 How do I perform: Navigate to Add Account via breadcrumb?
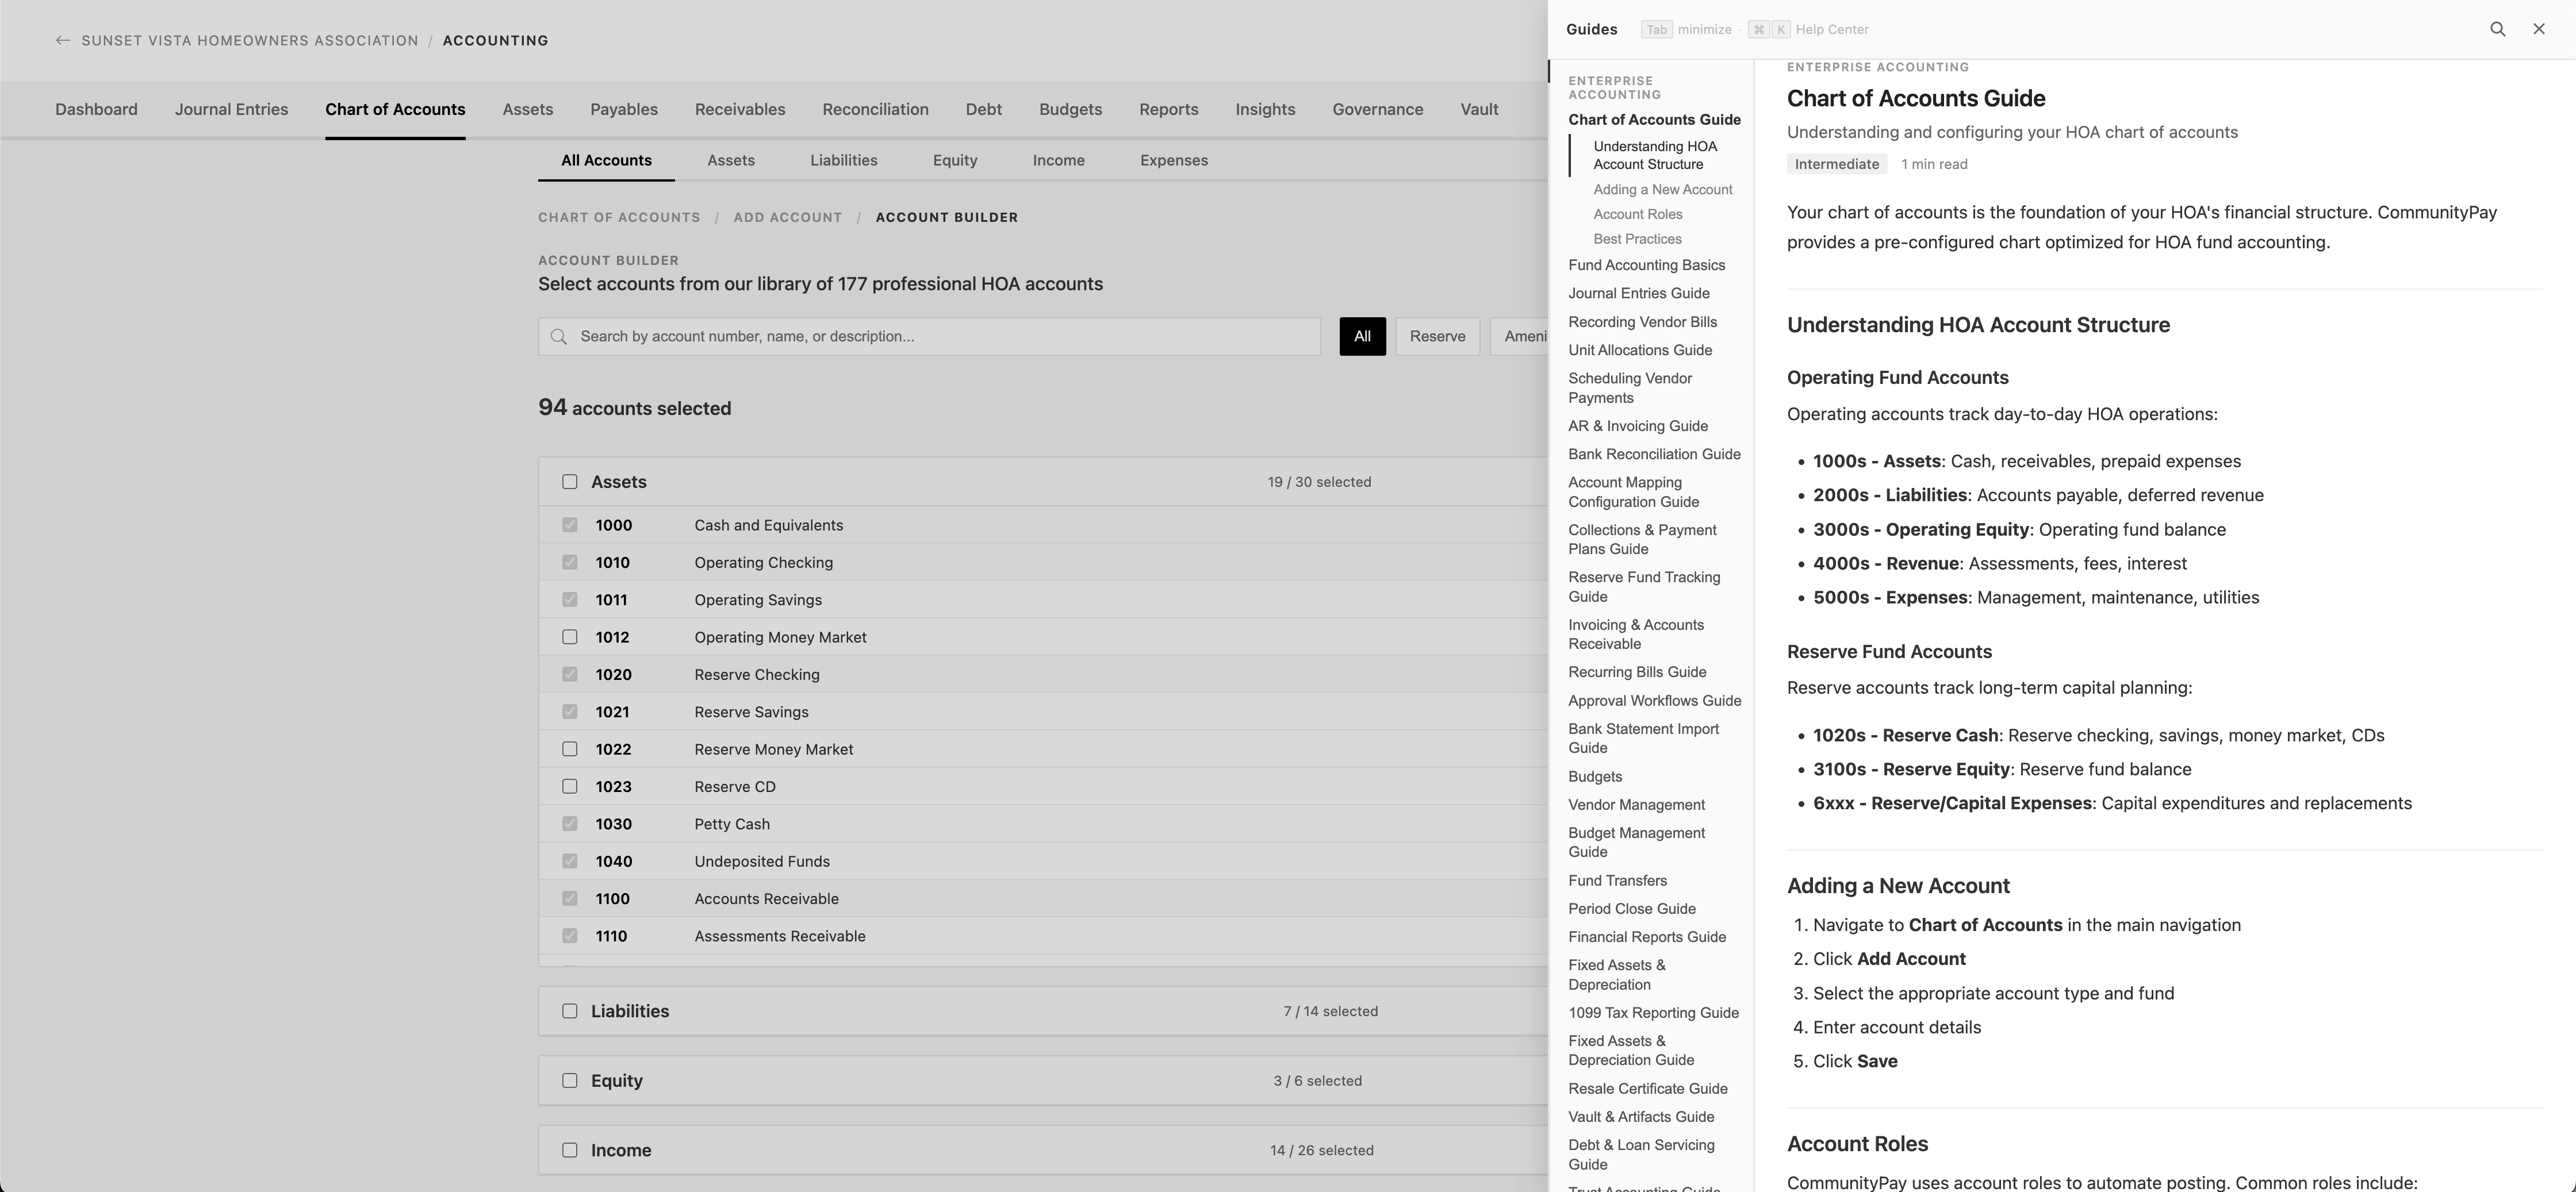pos(787,217)
